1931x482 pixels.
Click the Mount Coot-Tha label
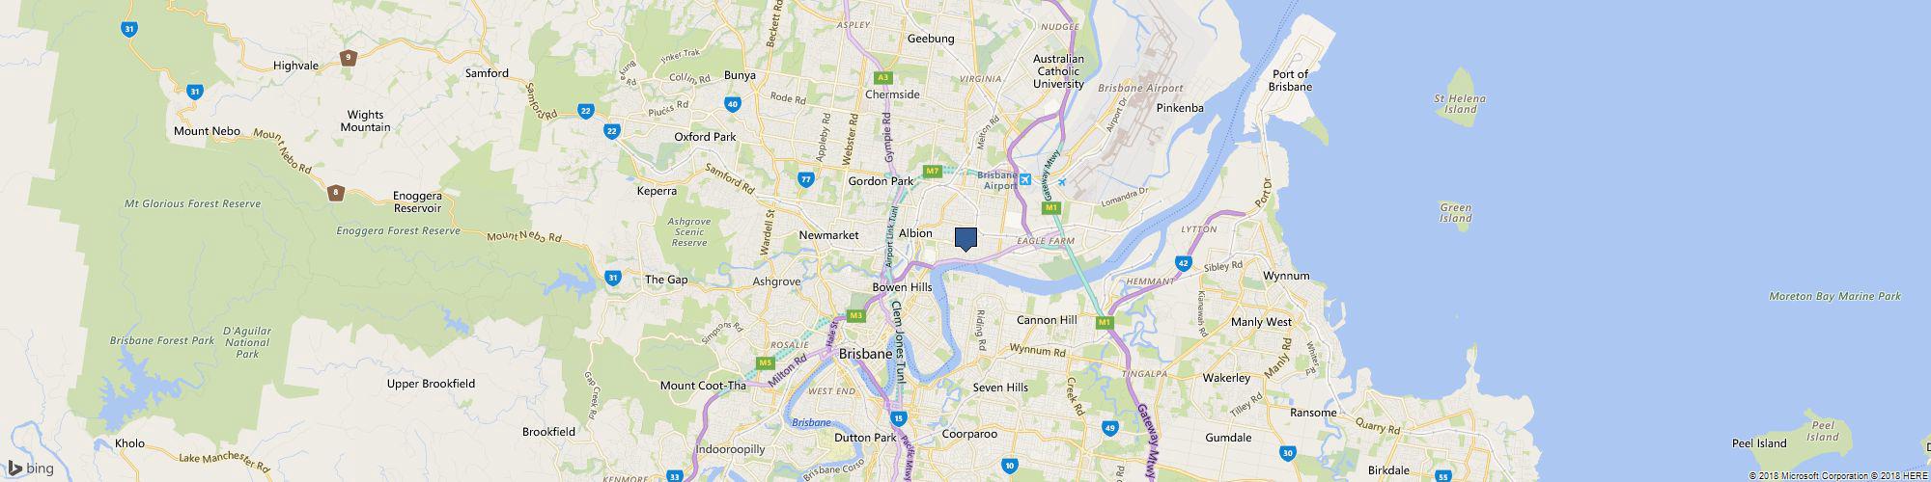click(703, 386)
